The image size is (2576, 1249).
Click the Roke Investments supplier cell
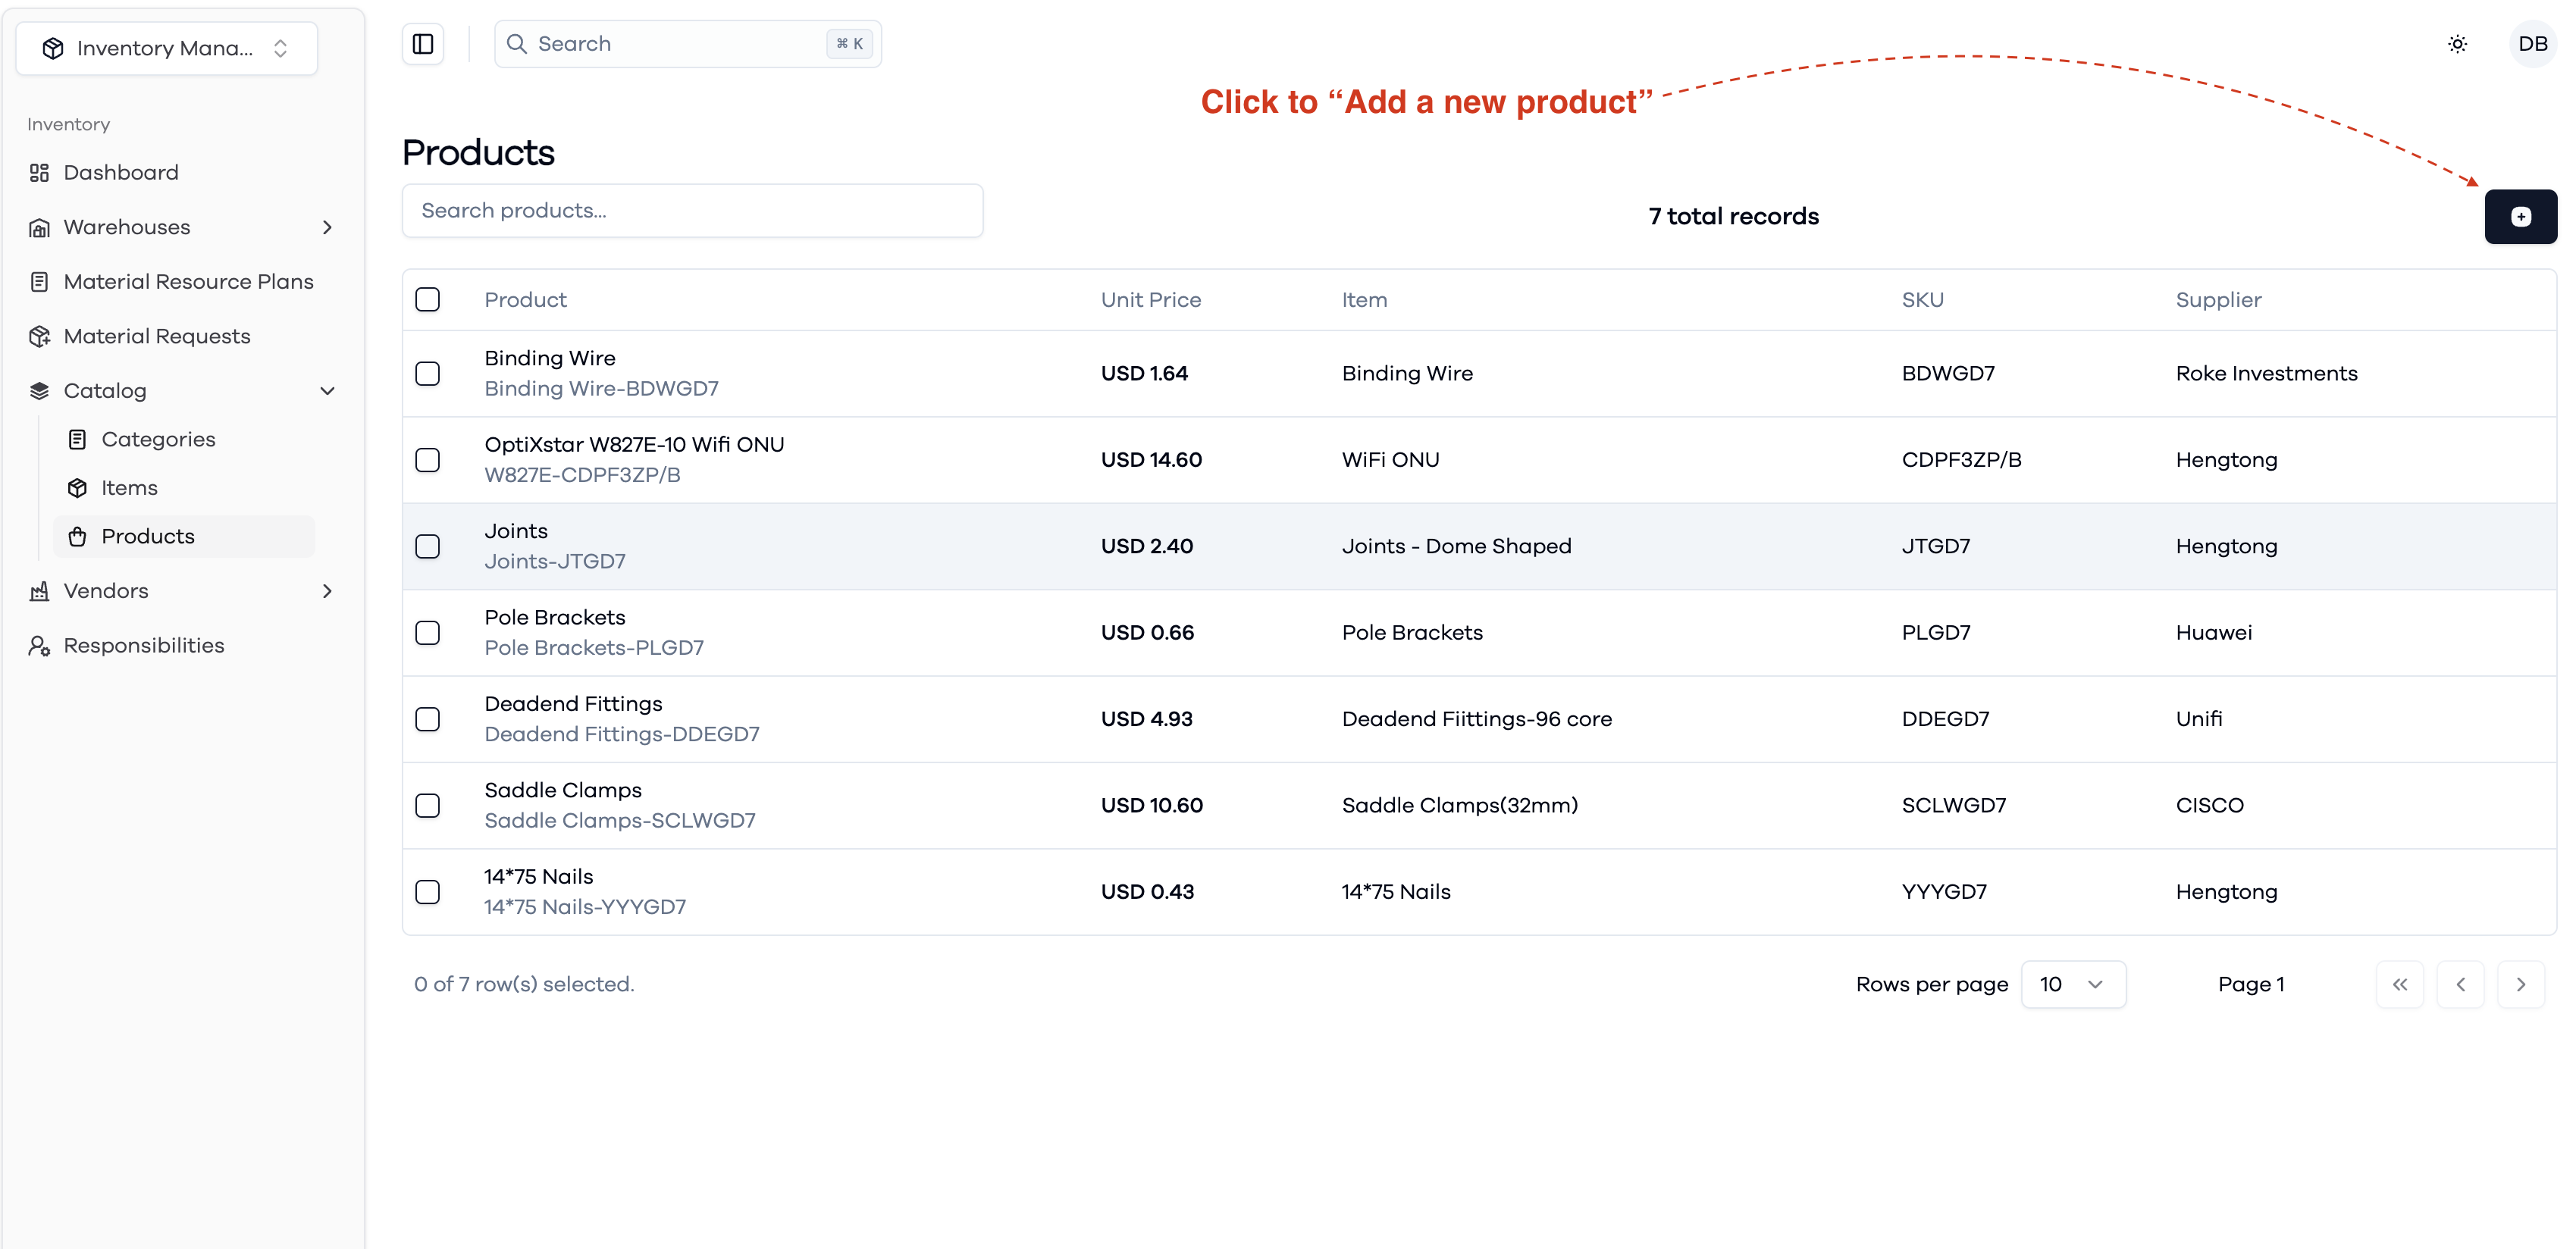tap(2266, 374)
